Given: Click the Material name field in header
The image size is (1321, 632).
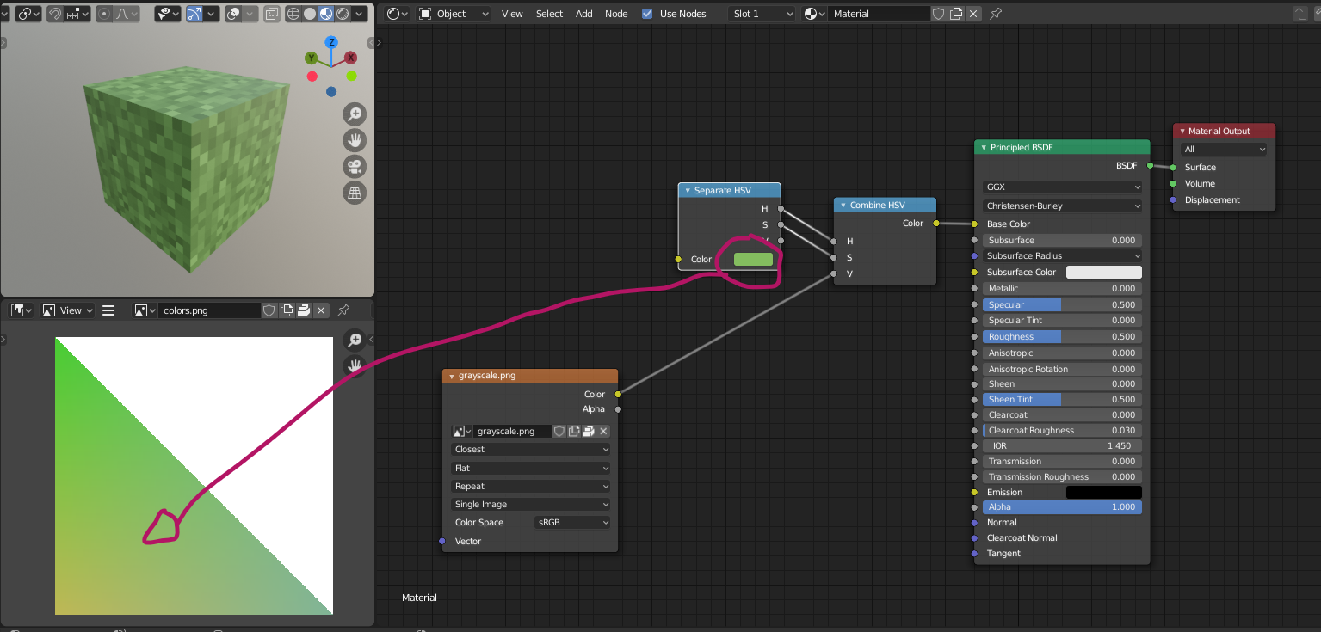Looking at the screenshot, I should [x=879, y=14].
